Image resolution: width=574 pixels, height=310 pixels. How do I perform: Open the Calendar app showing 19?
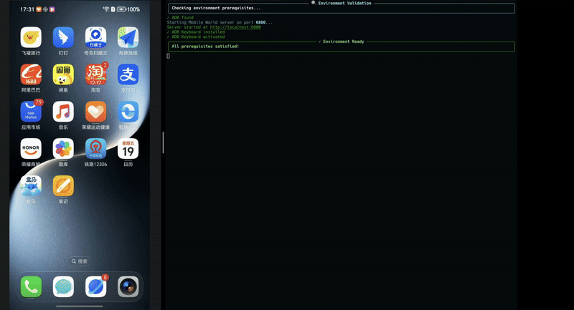click(128, 149)
